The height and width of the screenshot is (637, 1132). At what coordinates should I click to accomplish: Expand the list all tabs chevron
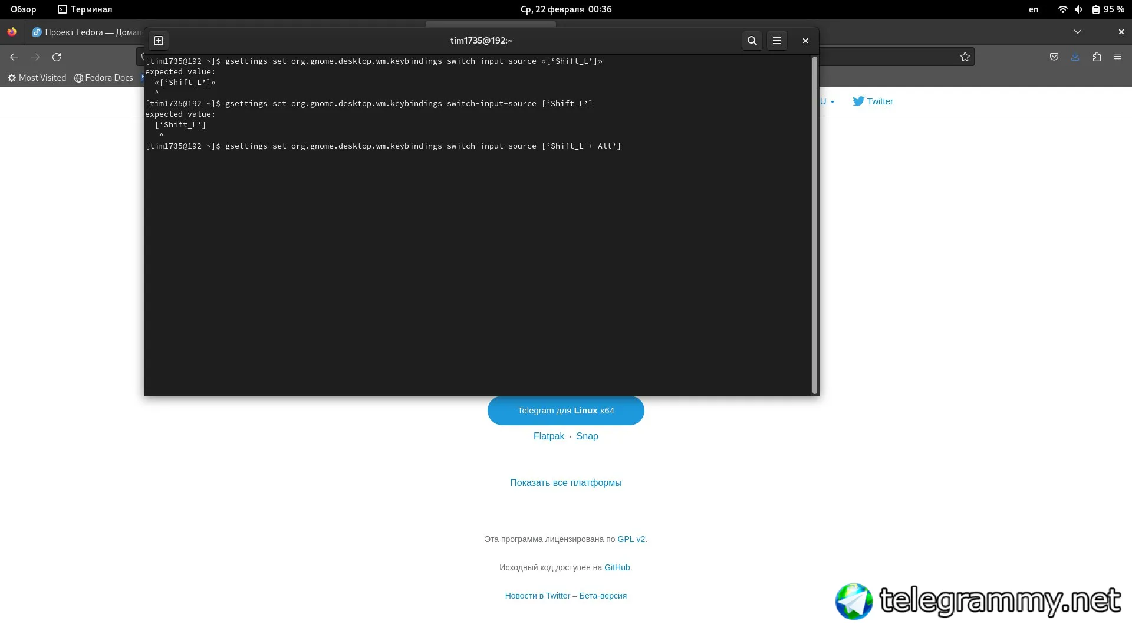1077,32
